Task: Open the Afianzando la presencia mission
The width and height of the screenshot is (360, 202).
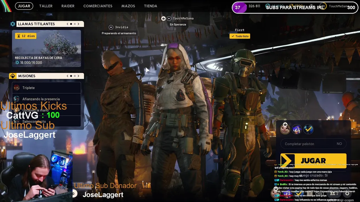Action: point(46,99)
